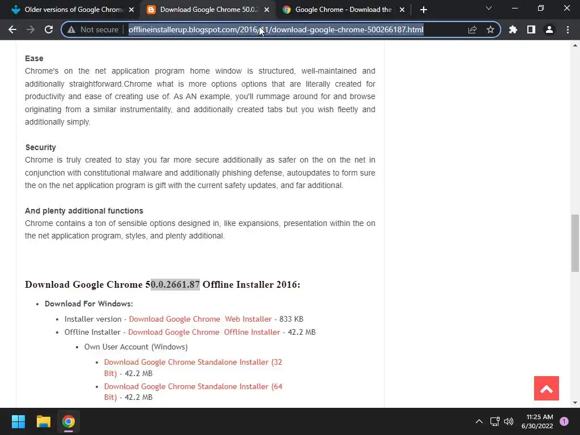Screen dimensions: 580x435
Task: Reload the current page
Action: pyautogui.click(x=49, y=29)
